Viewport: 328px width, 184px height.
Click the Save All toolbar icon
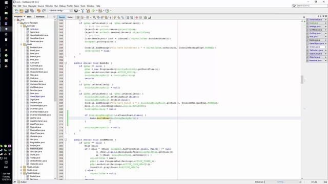pos(32,11)
